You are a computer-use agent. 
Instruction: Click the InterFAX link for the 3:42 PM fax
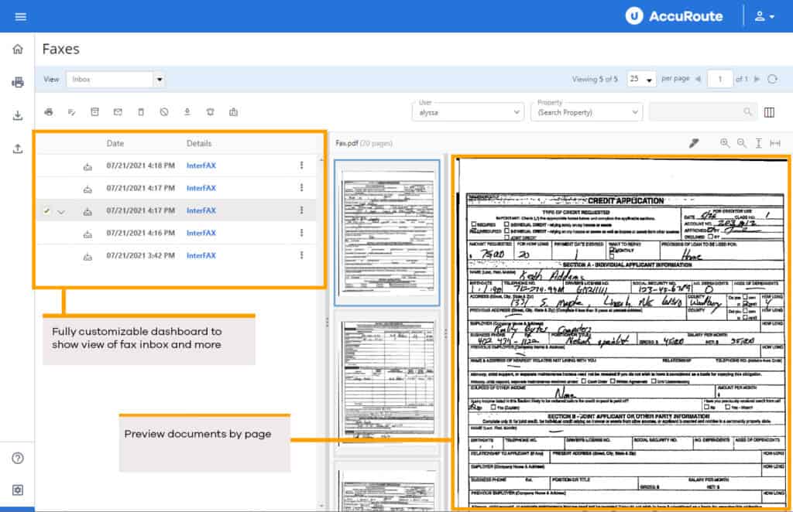[x=201, y=255]
